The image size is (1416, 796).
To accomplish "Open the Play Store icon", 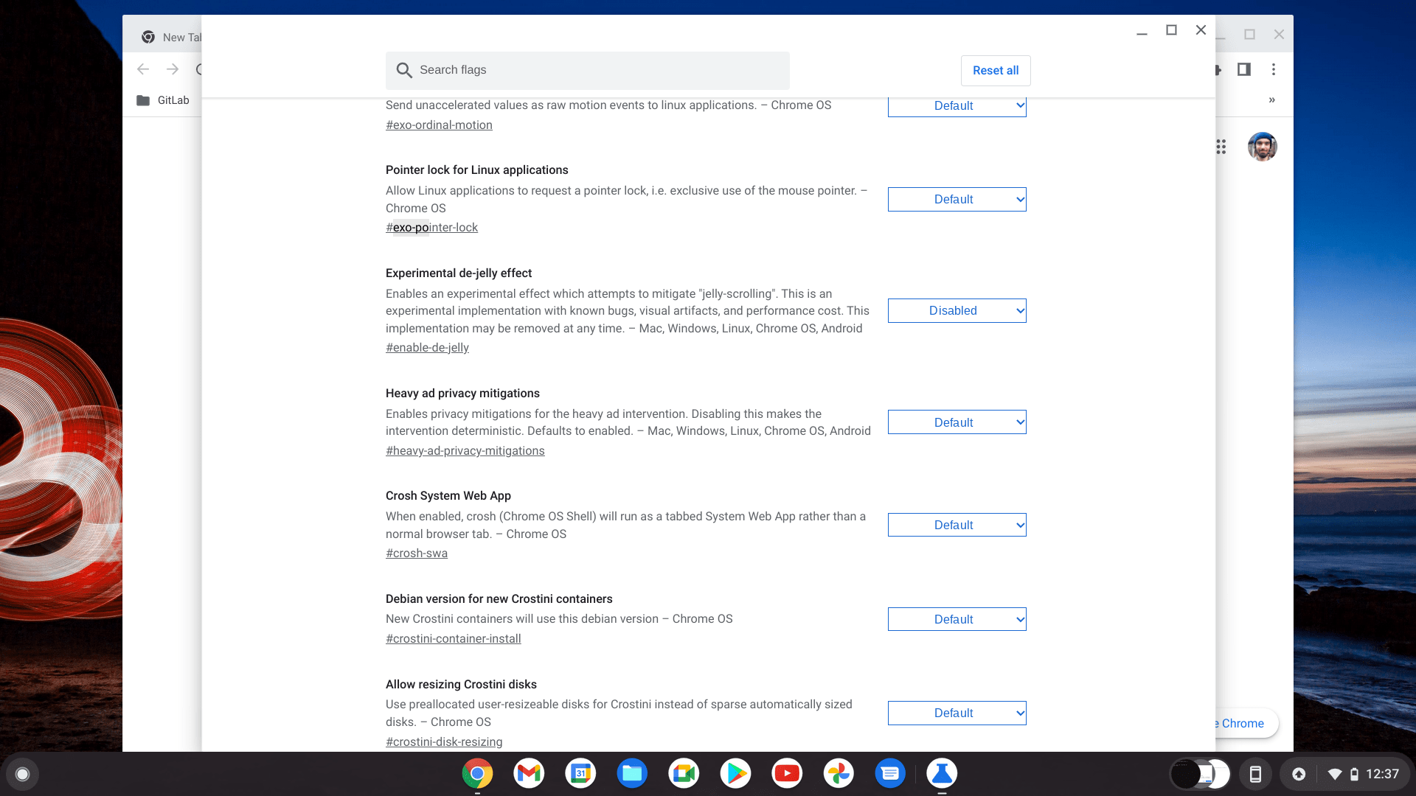I will pyautogui.click(x=735, y=774).
